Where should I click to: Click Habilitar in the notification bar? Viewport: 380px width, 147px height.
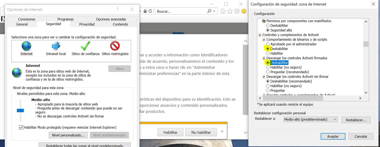tap(170, 132)
